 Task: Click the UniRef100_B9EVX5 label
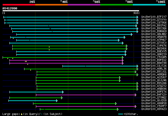click(x=154, y=52)
